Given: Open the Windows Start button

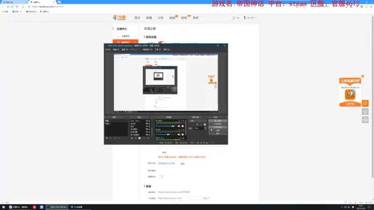Looking at the screenshot, I should [3, 207].
